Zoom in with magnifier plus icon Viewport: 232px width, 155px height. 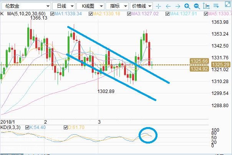point(187,6)
